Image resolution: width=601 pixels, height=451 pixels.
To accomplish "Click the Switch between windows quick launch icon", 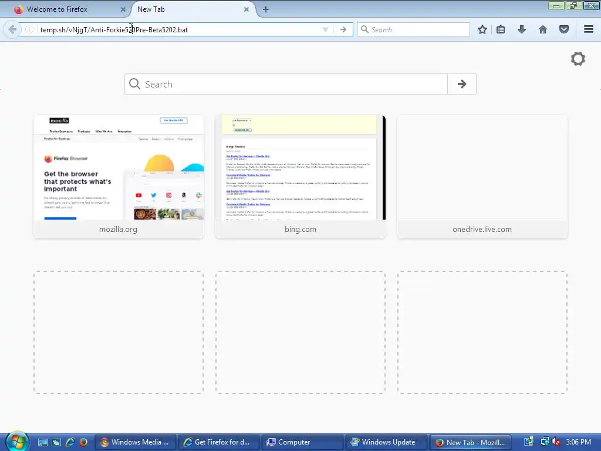I will click(x=56, y=442).
